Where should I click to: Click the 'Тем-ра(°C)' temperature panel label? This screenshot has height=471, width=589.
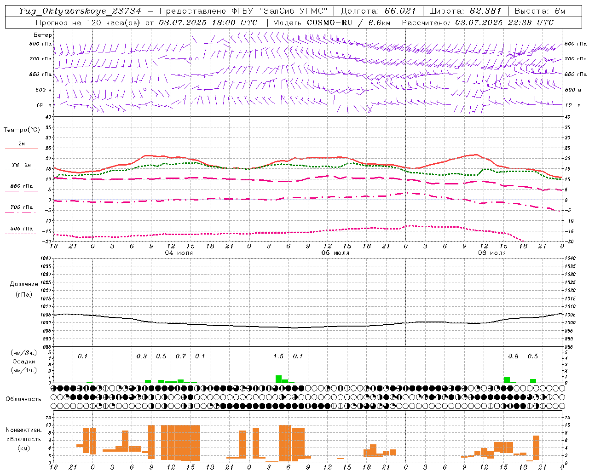22,130
